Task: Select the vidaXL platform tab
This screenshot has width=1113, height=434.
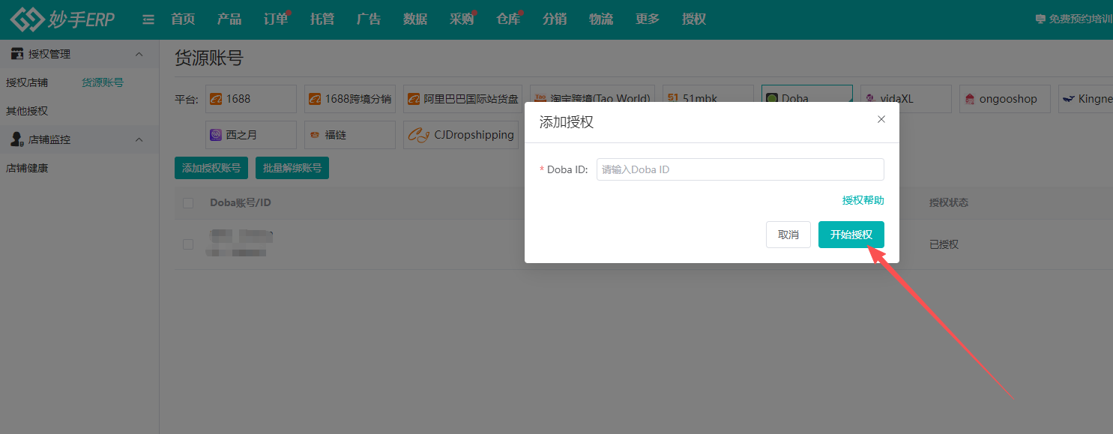Action: 906,99
